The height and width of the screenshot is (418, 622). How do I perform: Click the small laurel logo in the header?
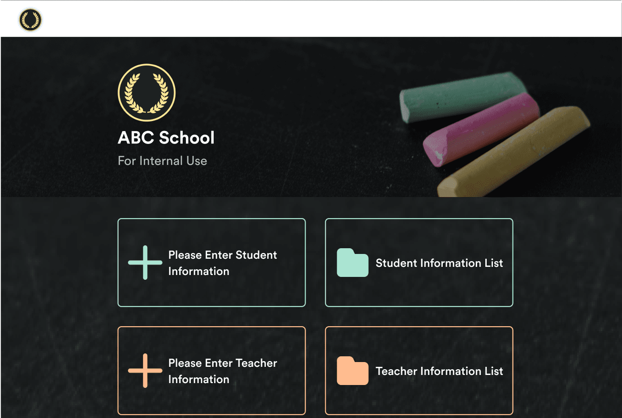click(30, 20)
